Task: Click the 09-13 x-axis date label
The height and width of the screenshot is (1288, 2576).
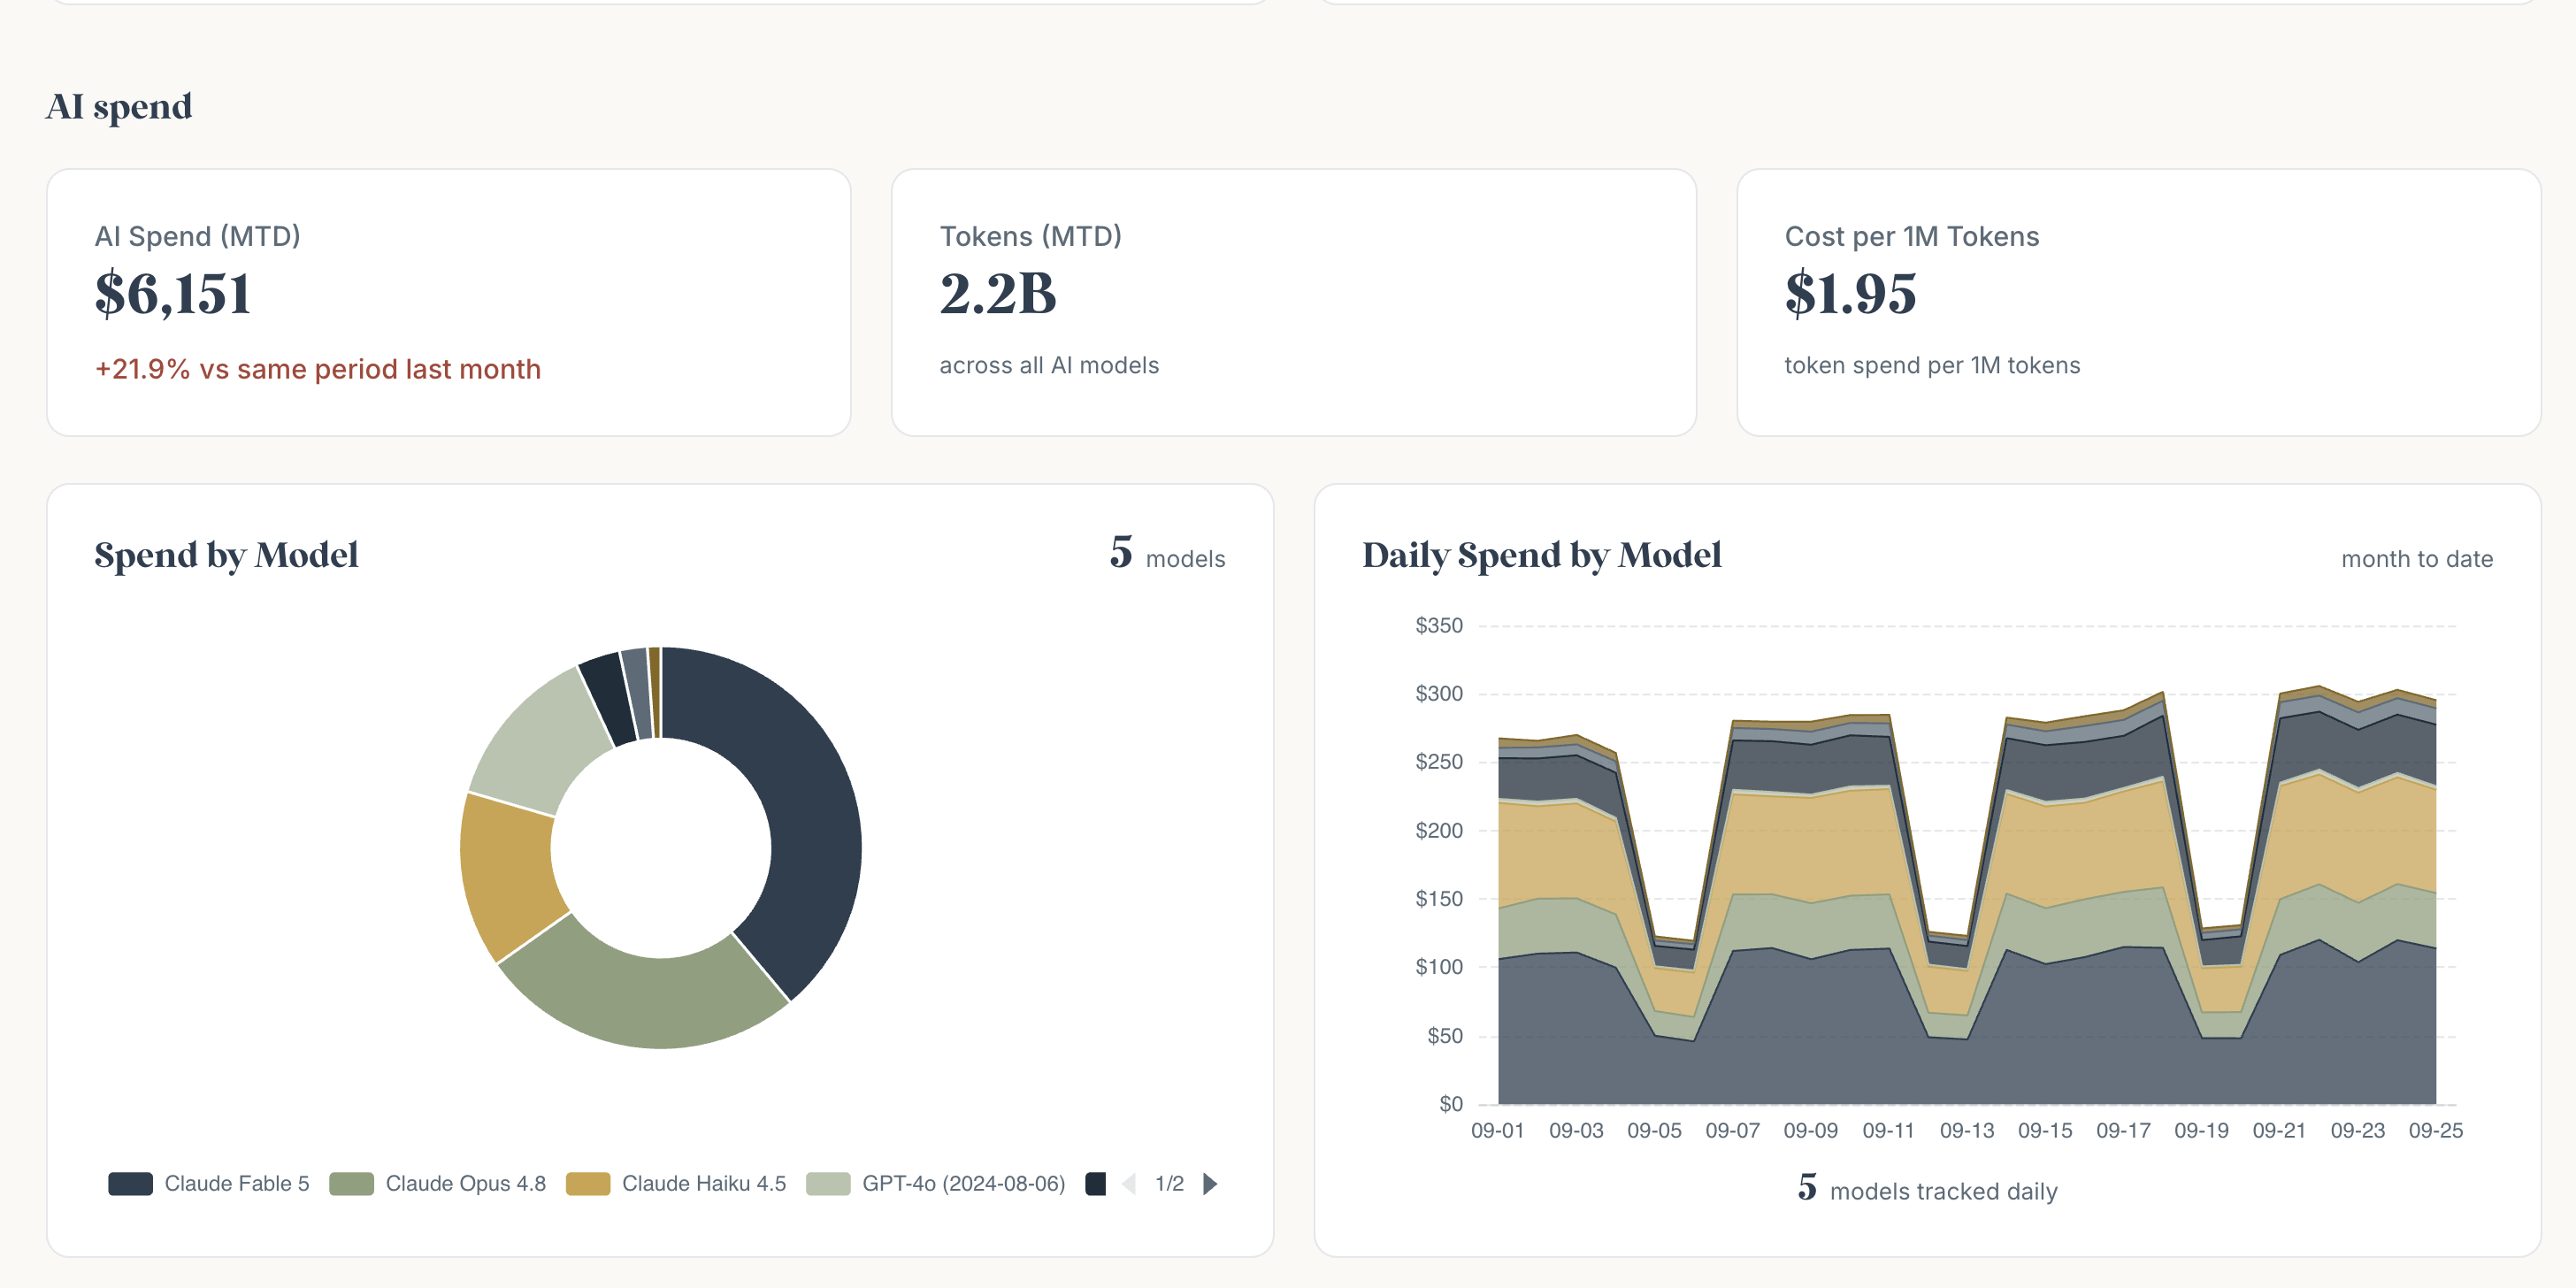Action: click(x=1966, y=1131)
